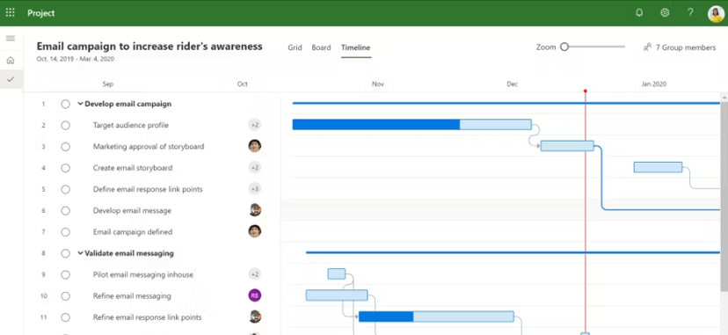Click the Zoom slider handle
Viewport: 728px width, 335px height.
[564, 47]
